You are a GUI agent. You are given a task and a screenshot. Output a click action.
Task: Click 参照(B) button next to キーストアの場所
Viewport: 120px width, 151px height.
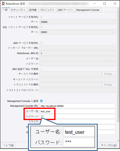(x=109, y=74)
